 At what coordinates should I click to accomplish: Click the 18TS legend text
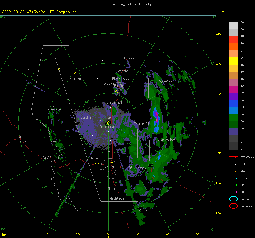(x=244, y=192)
